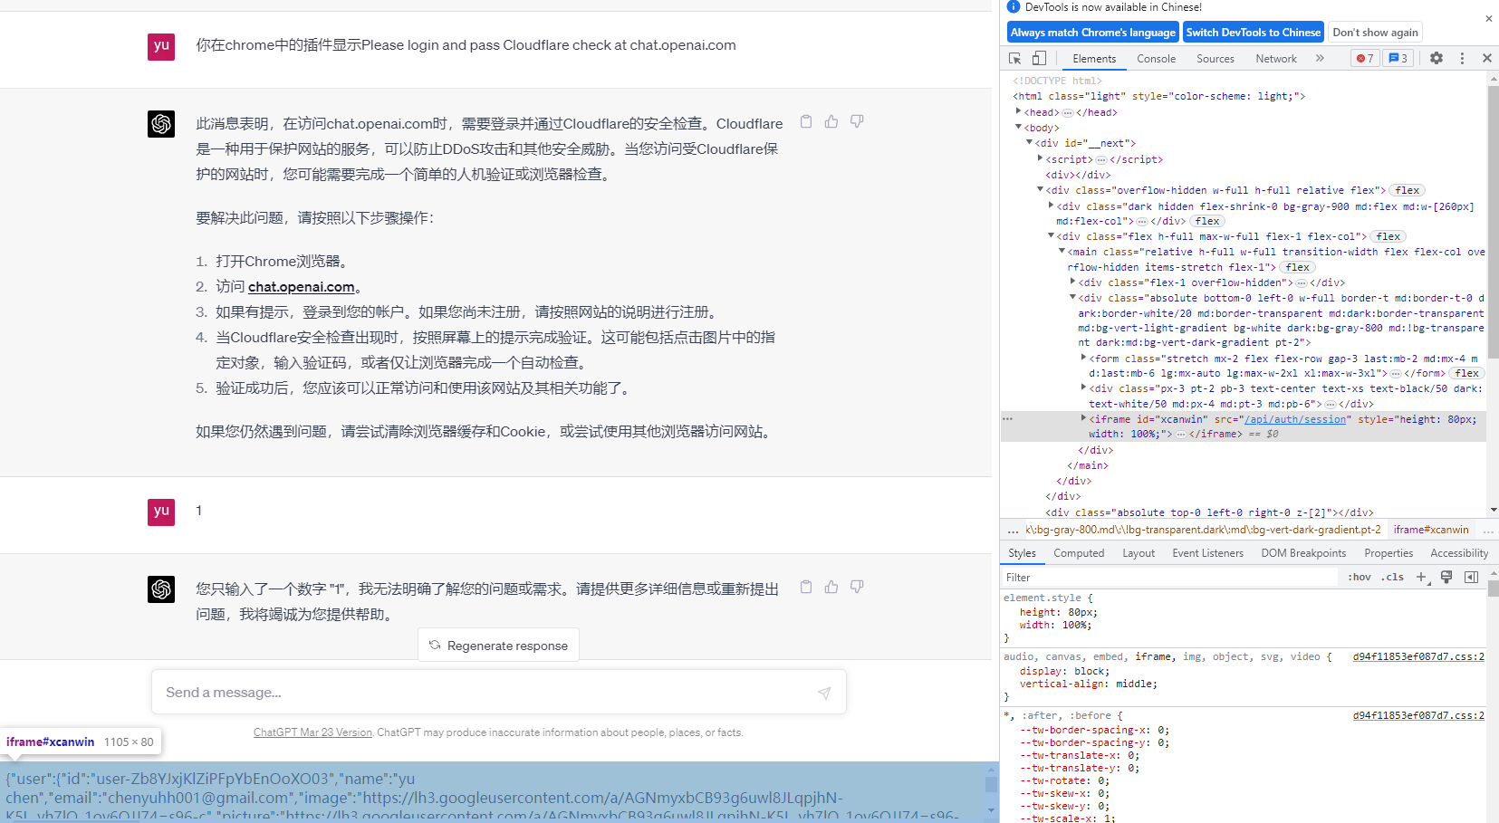The image size is (1499, 823).
Task: Click inside the Styles filter input field
Action: pos(1132,577)
